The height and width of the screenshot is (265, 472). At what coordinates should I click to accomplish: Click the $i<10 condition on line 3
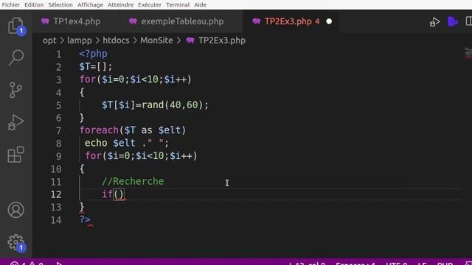click(145, 79)
